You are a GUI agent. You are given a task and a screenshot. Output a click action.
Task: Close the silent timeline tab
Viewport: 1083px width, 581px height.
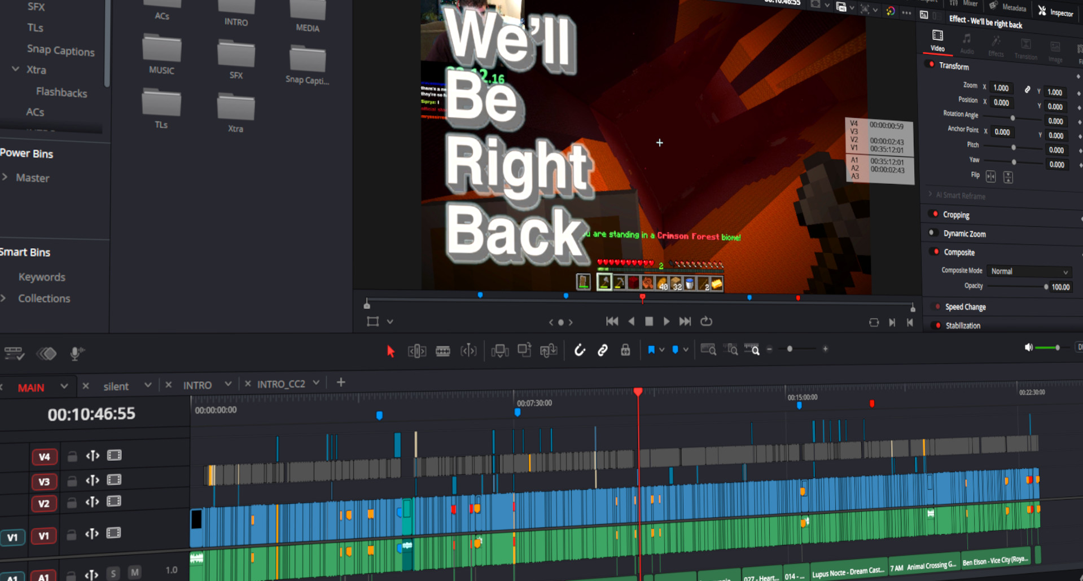[x=86, y=386]
